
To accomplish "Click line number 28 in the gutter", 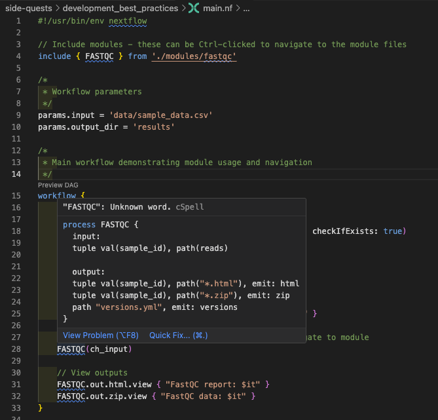I will (16, 349).
